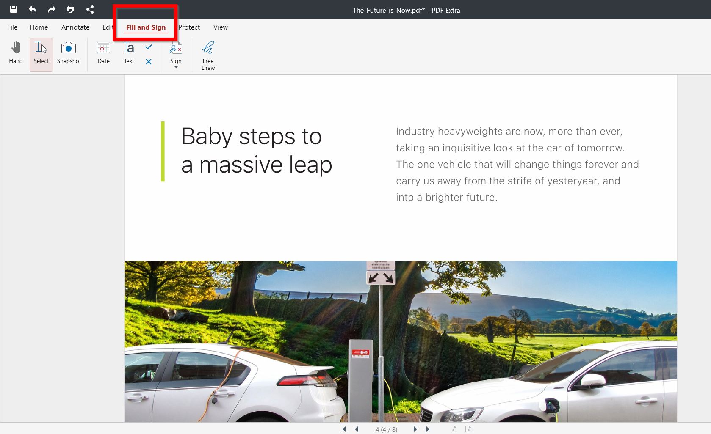Redo the last action
The width and height of the screenshot is (711, 434).
pos(51,9)
